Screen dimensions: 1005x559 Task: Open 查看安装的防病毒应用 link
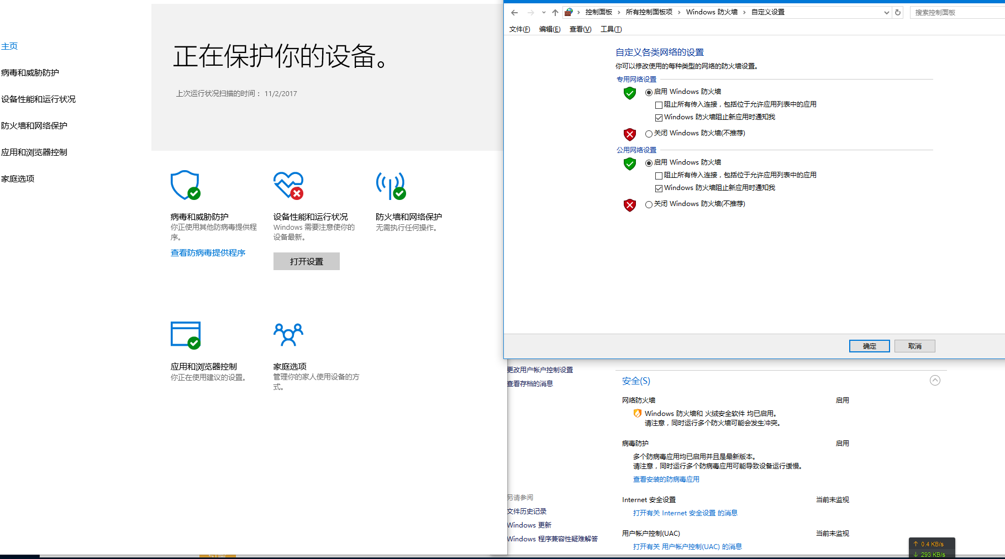click(x=666, y=479)
